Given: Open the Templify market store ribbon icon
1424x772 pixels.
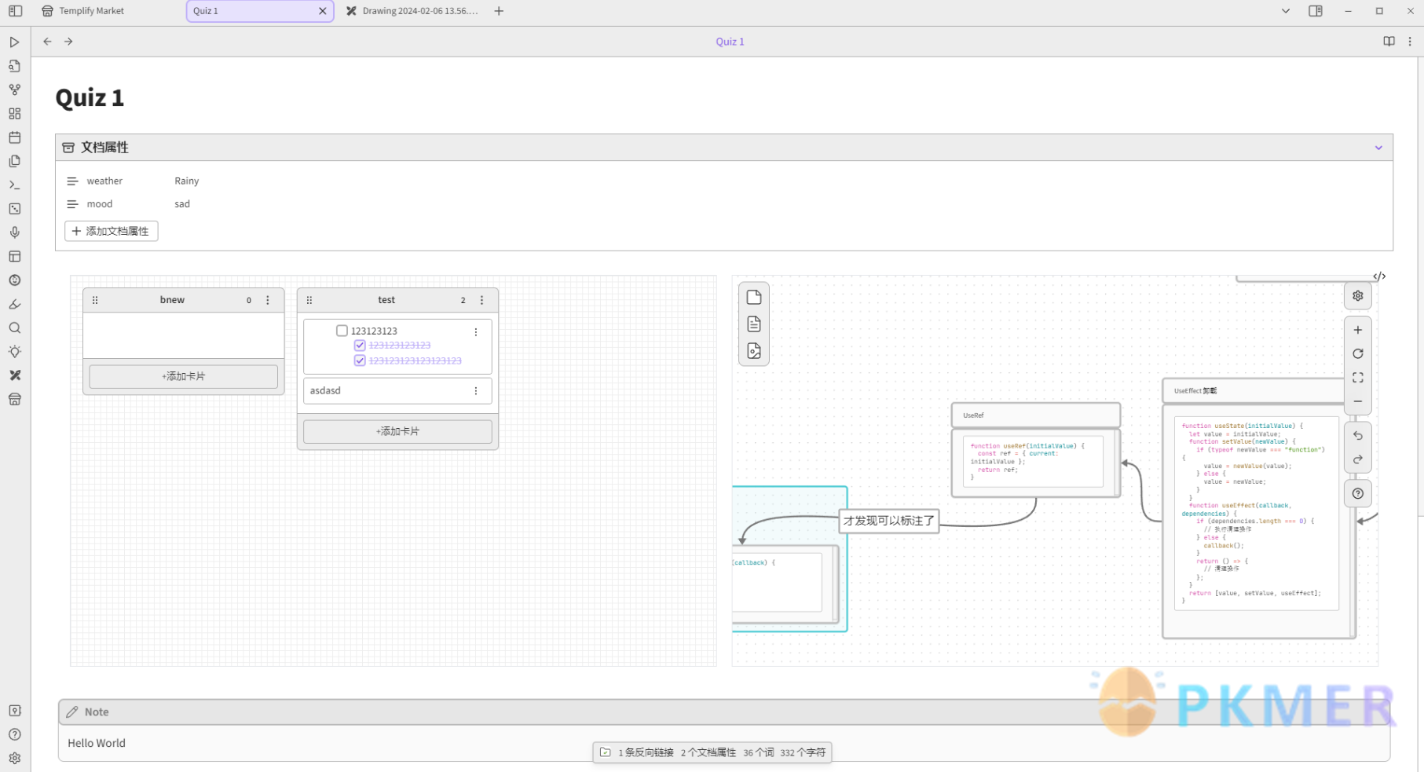Looking at the screenshot, I should pyautogui.click(x=15, y=400).
